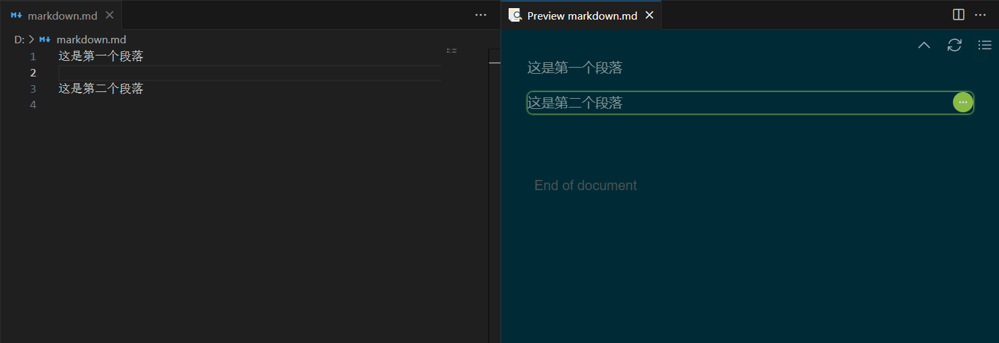
Task: Expand the D: breadcrumb segment
Action: [x=19, y=40]
